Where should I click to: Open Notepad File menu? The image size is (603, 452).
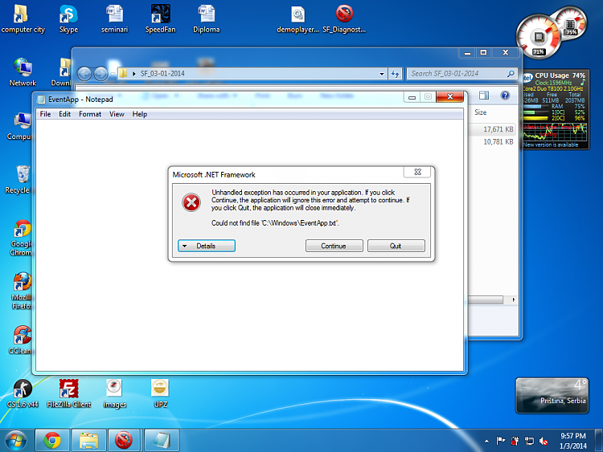pos(45,114)
